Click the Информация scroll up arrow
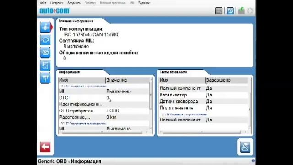This screenshot has width=293, height=165. [151, 79]
